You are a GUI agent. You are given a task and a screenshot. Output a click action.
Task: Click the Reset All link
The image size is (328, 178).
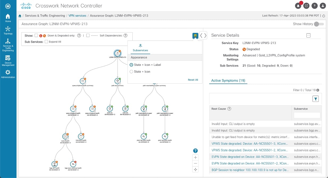[x=193, y=80]
